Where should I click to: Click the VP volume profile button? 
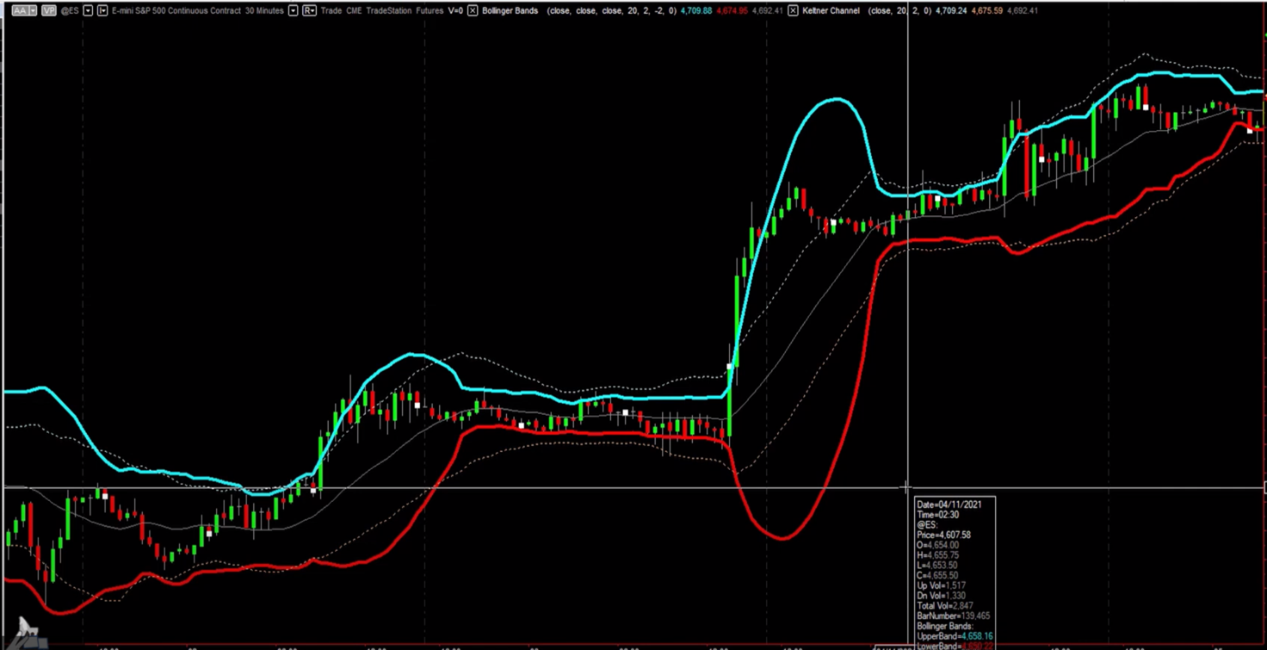tap(48, 11)
